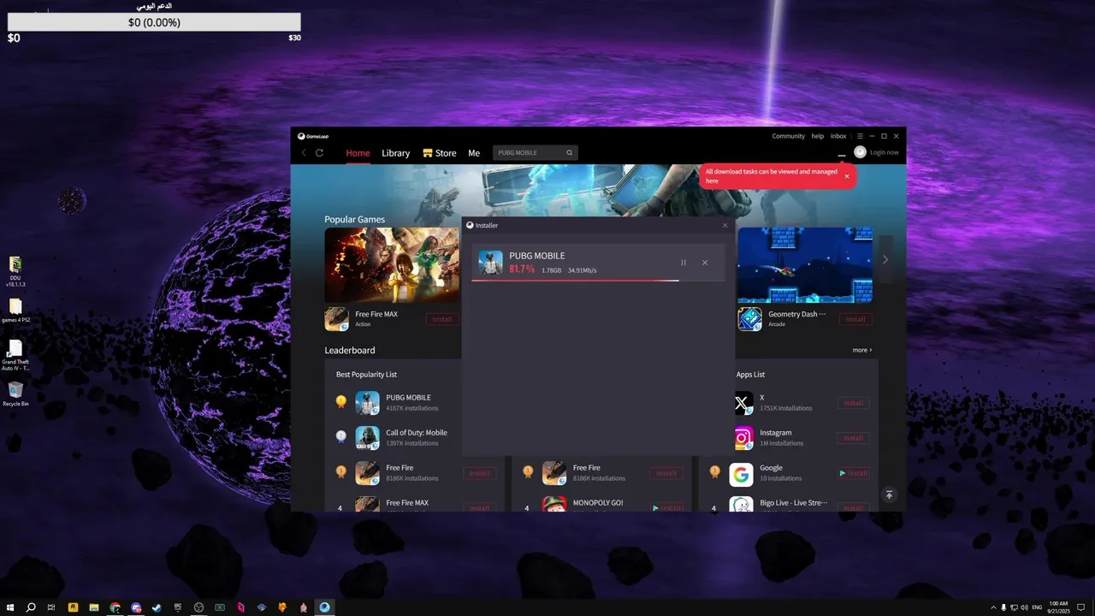Install Free Fire in the middle list
The image size is (1095, 616).
coord(666,473)
